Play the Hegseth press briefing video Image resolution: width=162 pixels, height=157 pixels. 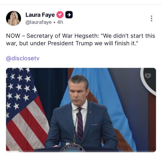pyautogui.click(x=81, y=110)
